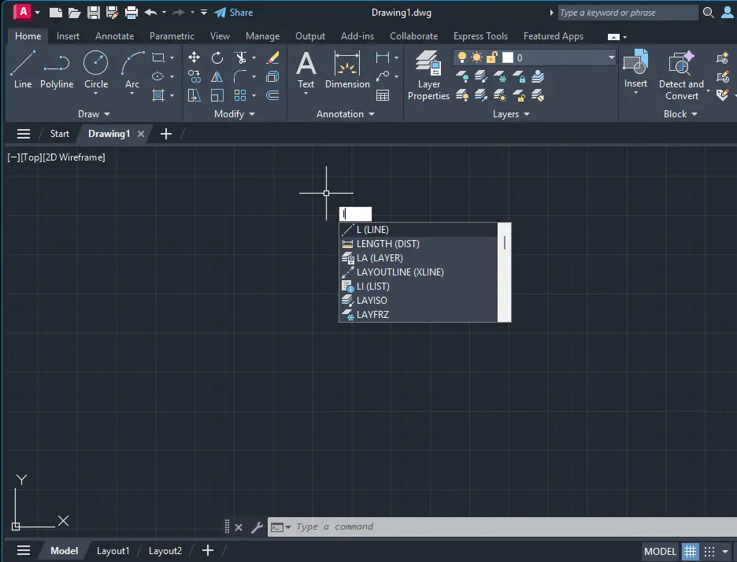The width and height of the screenshot is (737, 562).
Task: Open the Parametric ribbon tab
Action: [x=172, y=36]
